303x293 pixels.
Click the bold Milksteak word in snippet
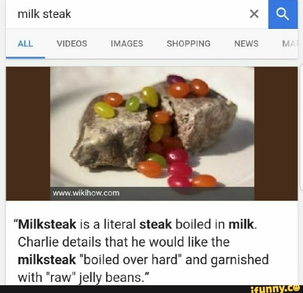(x=47, y=224)
